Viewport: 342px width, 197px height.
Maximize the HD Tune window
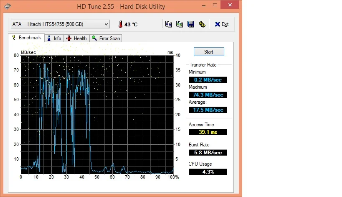pyautogui.click(x=215, y=5)
